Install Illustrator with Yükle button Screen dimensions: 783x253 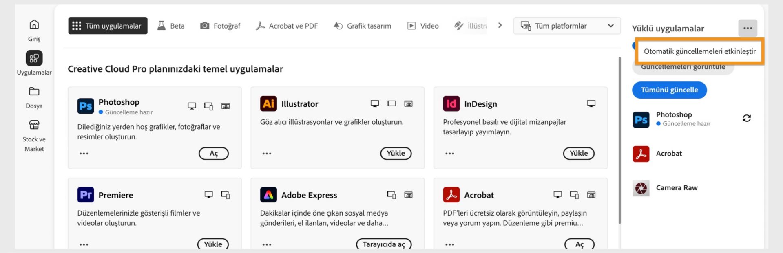click(x=396, y=153)
